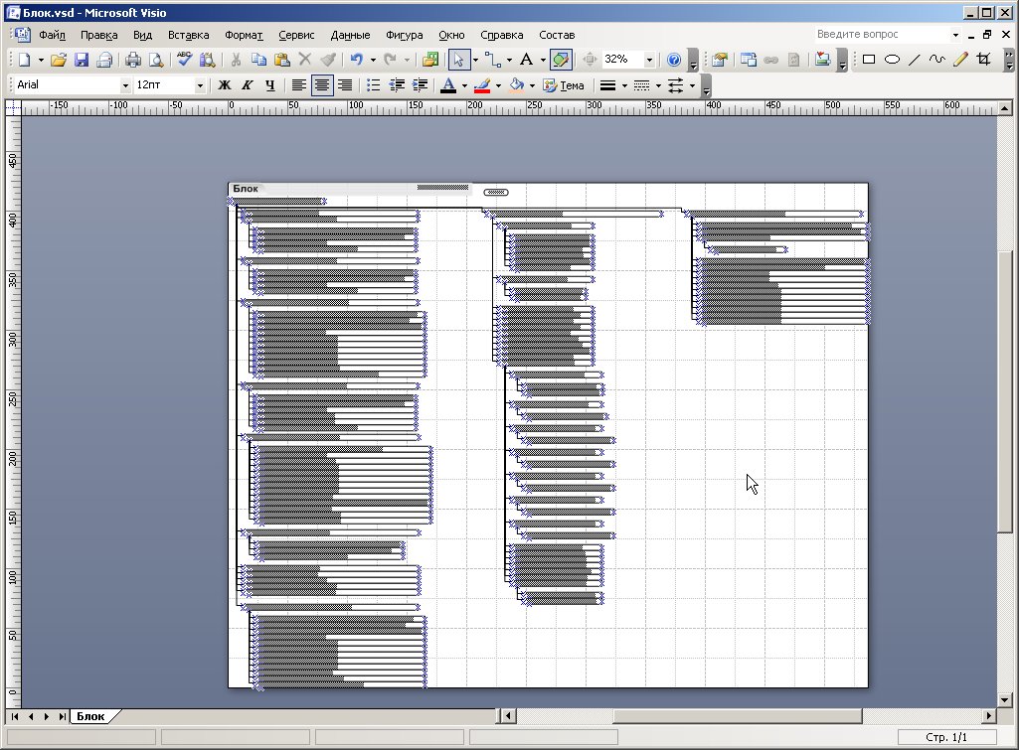Open the Формат menu
The width and height of the screenshot is (1019, 750).
244,35
